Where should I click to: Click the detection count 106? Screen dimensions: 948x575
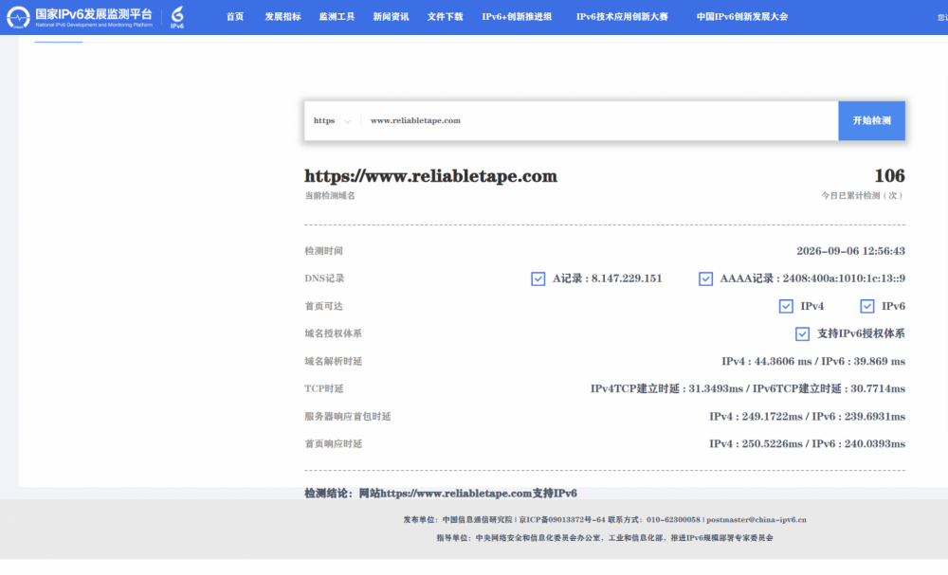point(889,176)
